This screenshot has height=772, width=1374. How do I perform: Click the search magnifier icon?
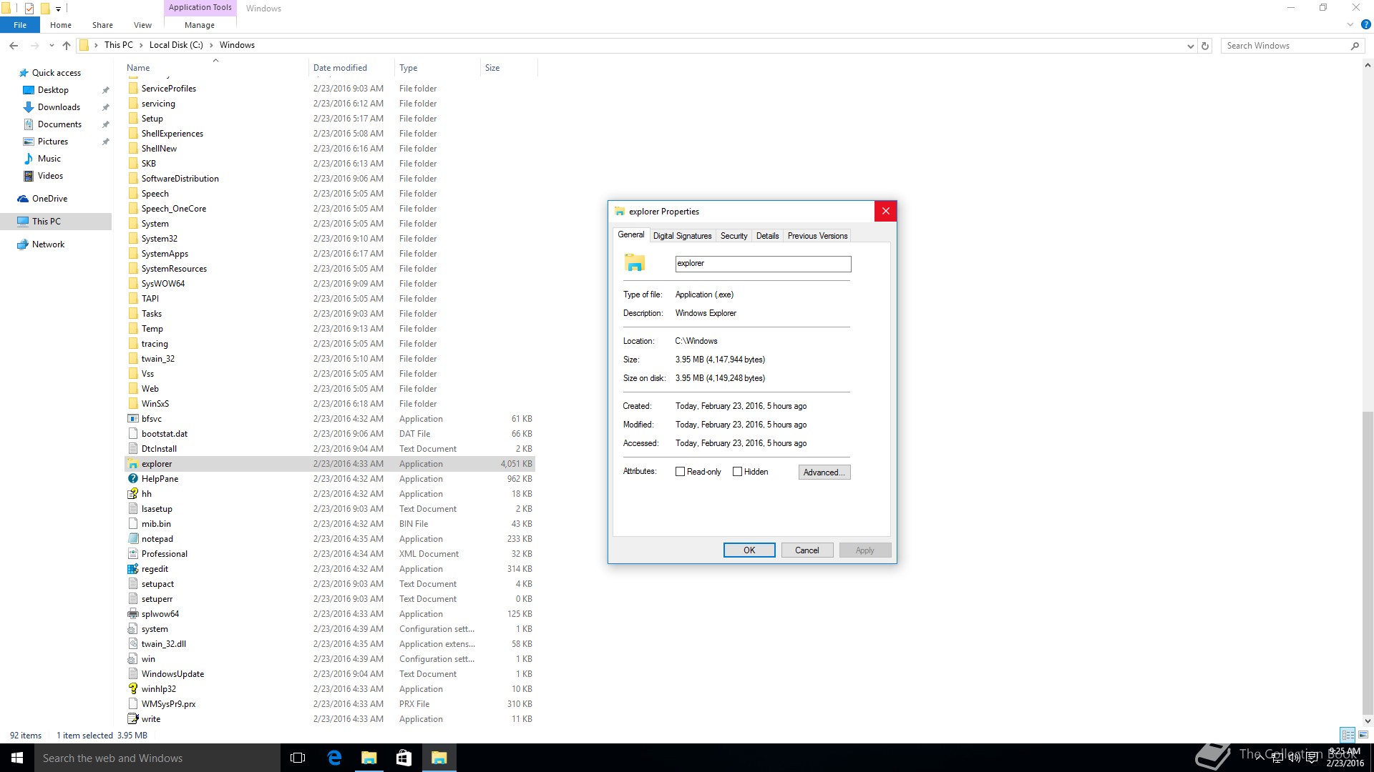1355,46
